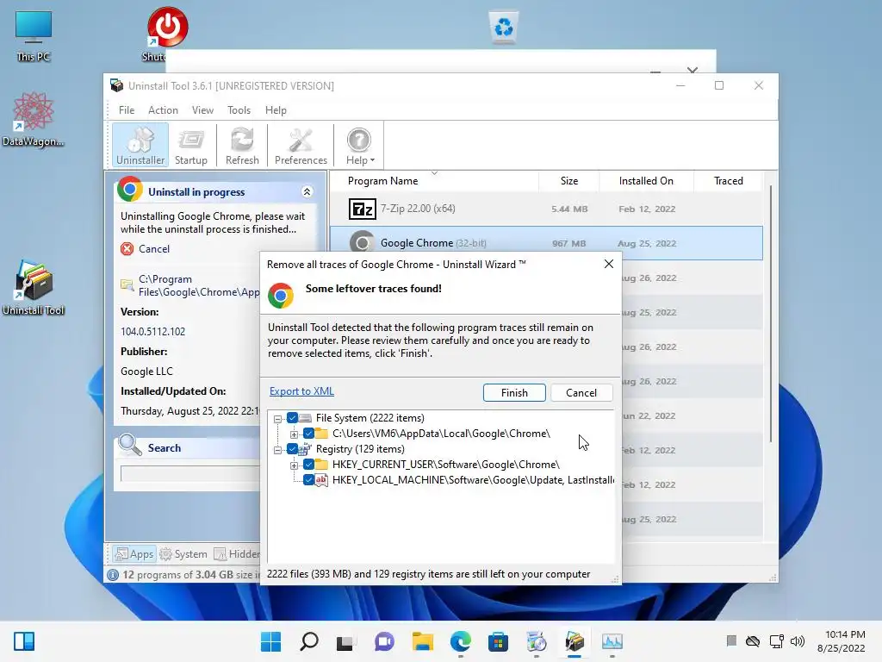882x662 pixels.
Task: Collapse the Registry tree node
Action: click(277, 450)
